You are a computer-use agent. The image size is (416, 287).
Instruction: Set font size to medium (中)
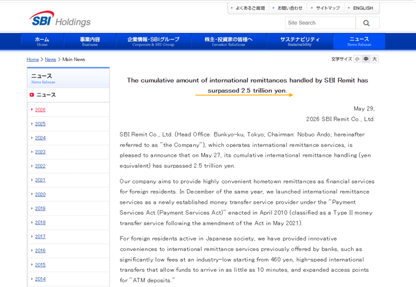[366, 59]
